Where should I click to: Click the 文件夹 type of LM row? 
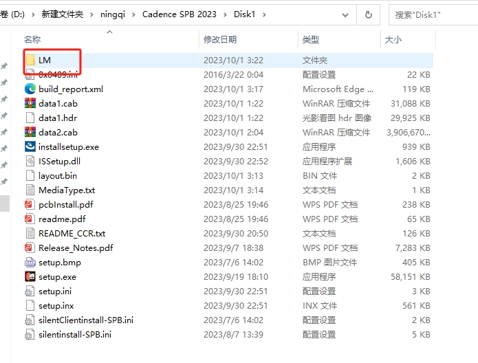314,60
